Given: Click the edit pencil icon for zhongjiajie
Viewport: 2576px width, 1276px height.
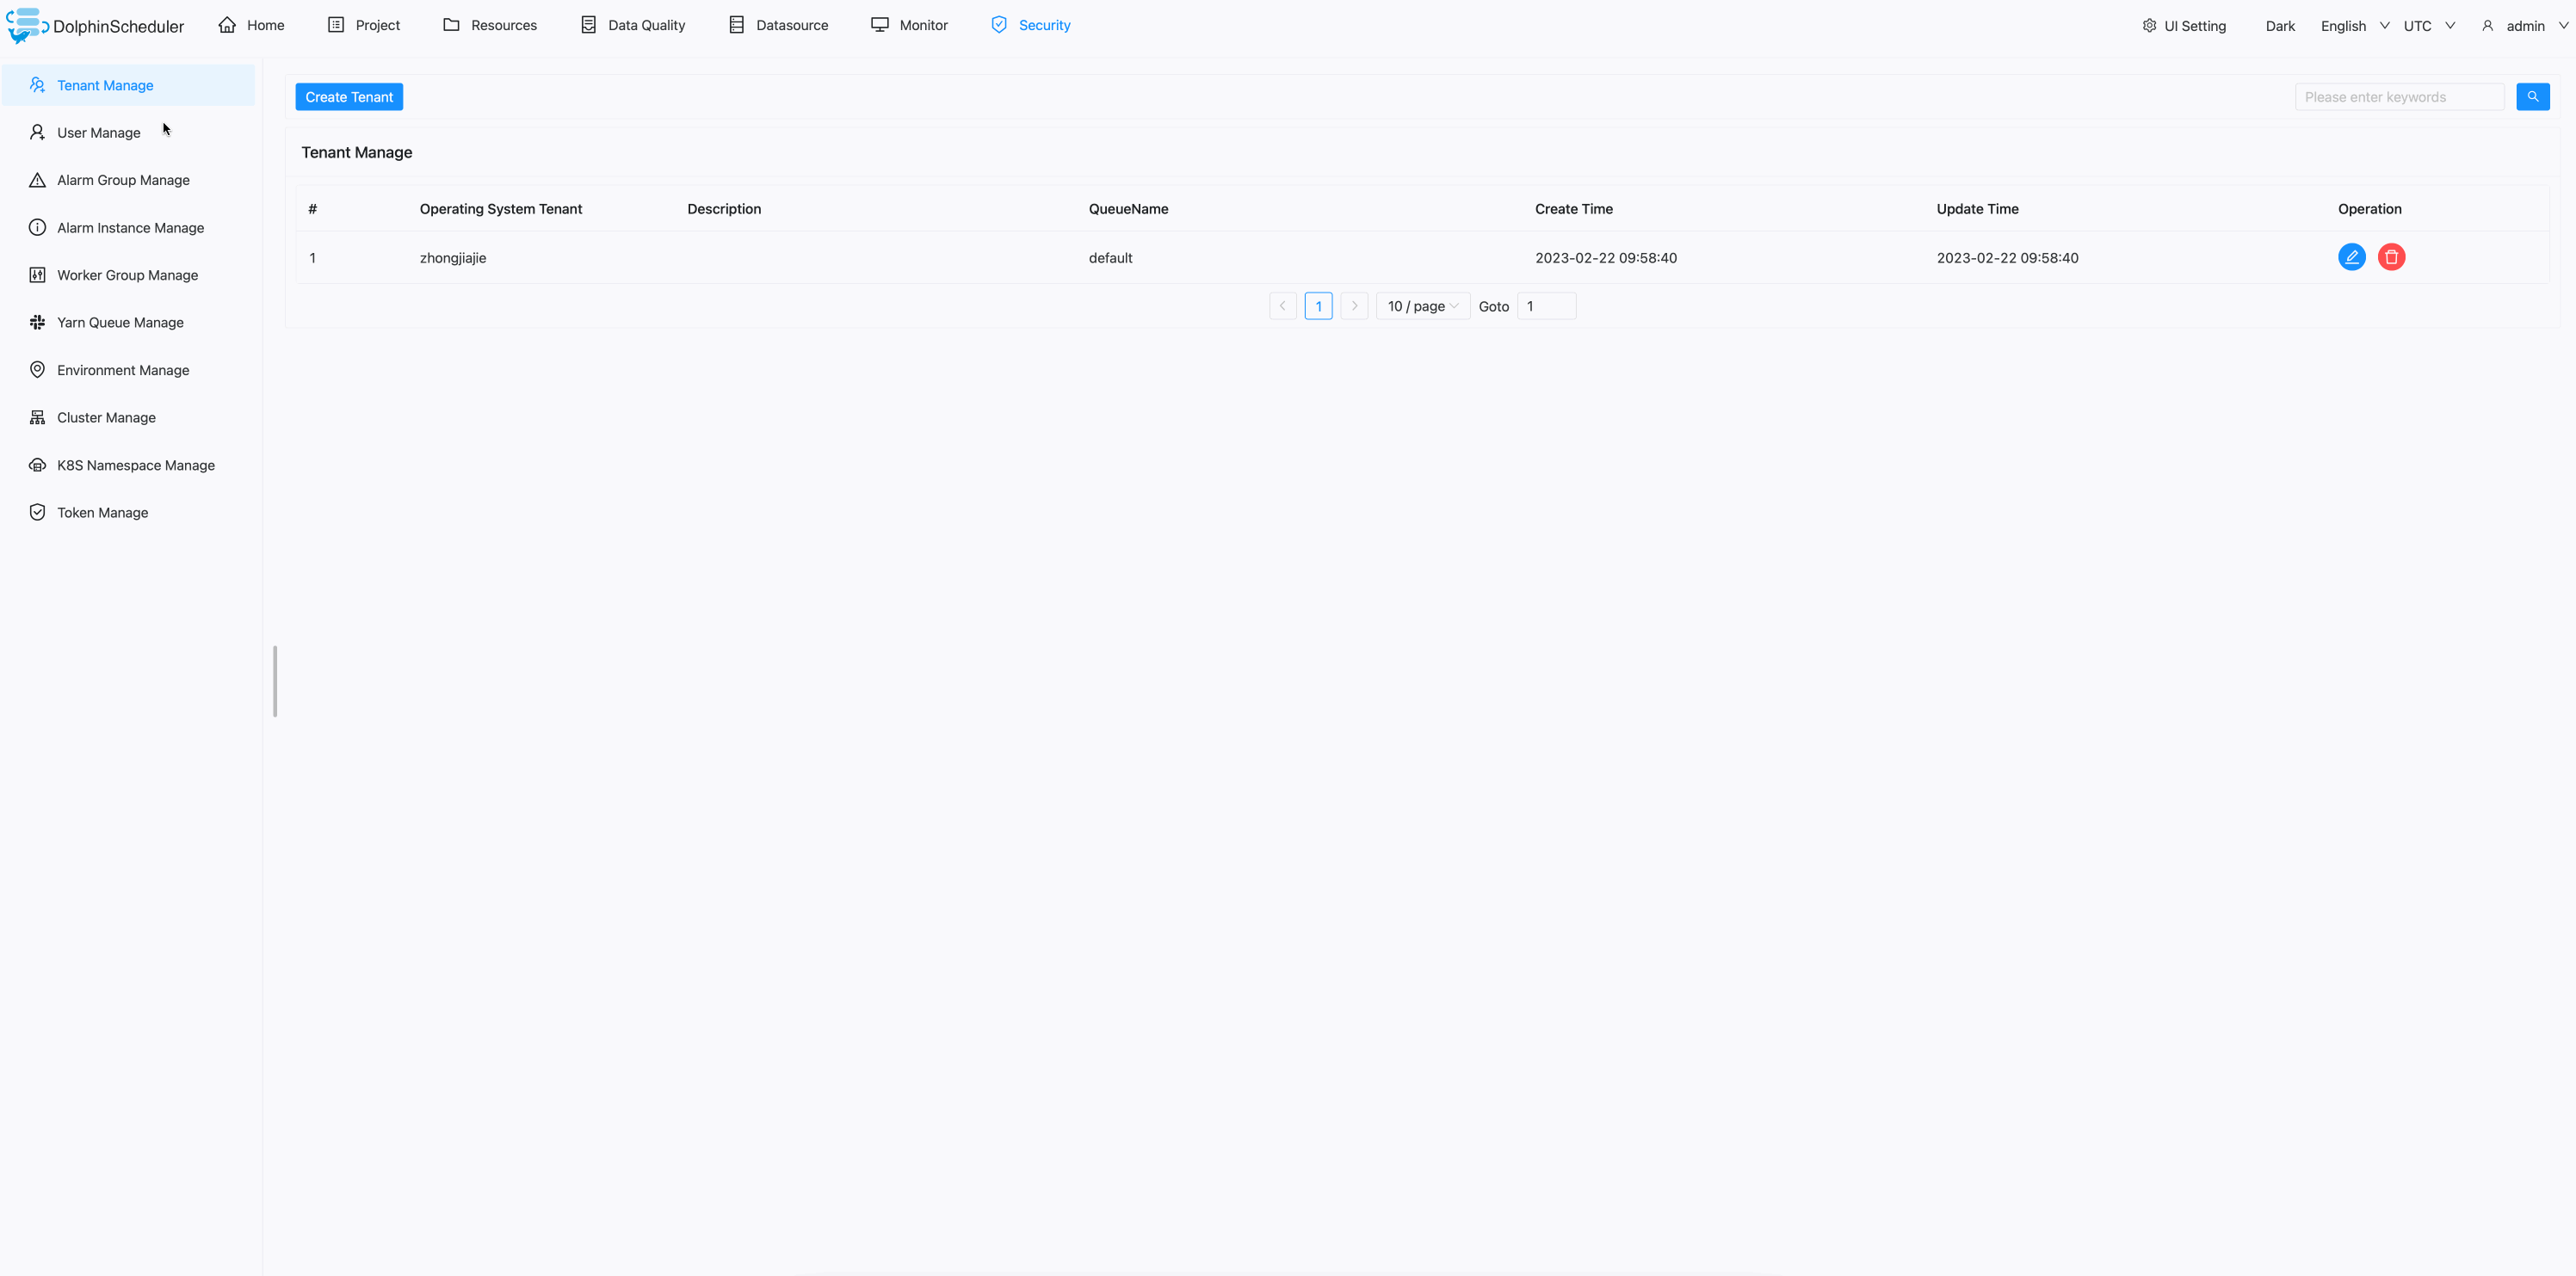Looking at the screenshot, I should pos(2351,257).
